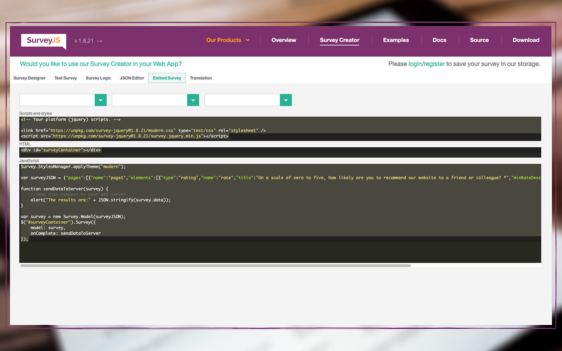Open the Source link in header
This screenshot has height=351, width=562.
479,40
